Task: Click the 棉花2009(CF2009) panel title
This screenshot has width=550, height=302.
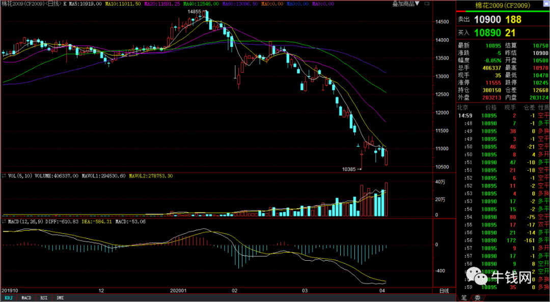Action: [x=503, y=5]
